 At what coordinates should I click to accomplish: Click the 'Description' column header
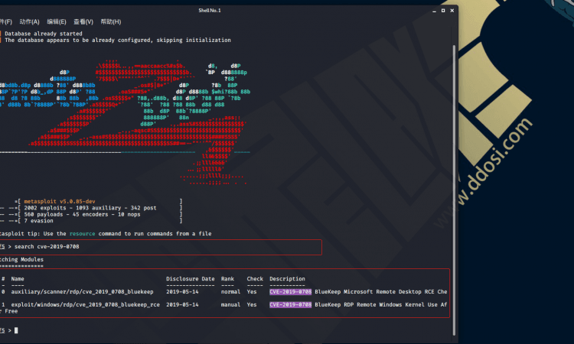pyautogui.click(x=287, y=279)
